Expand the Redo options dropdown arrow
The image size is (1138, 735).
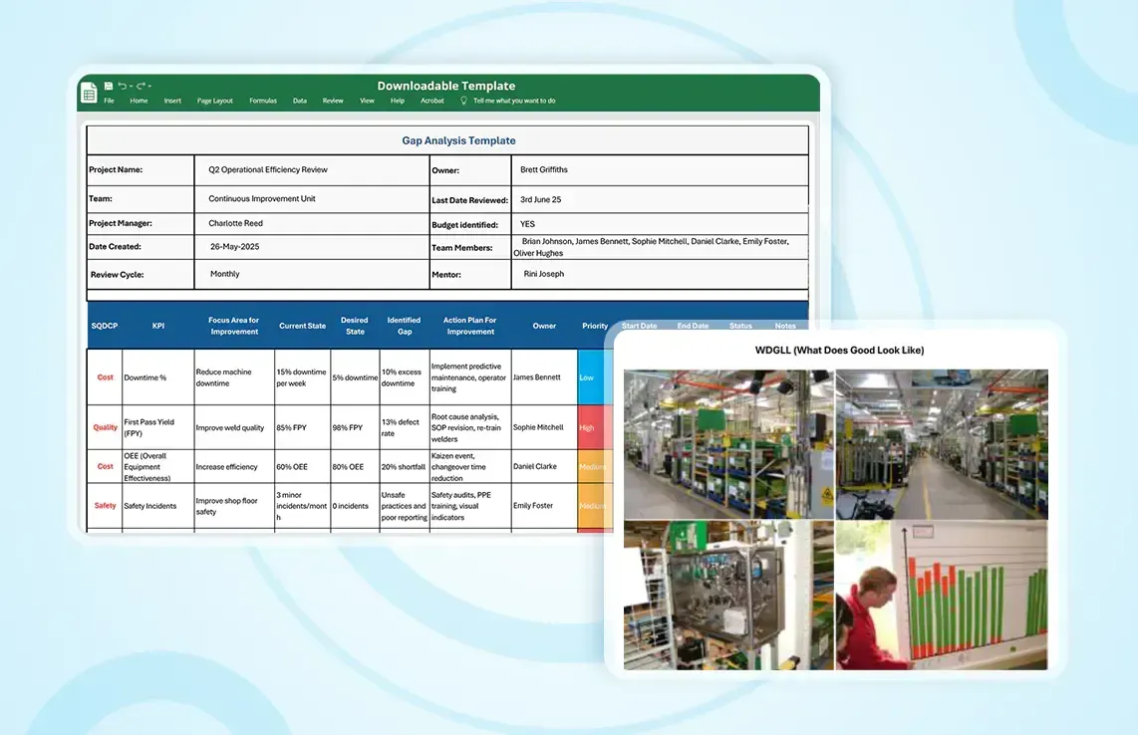coord(149,88)
